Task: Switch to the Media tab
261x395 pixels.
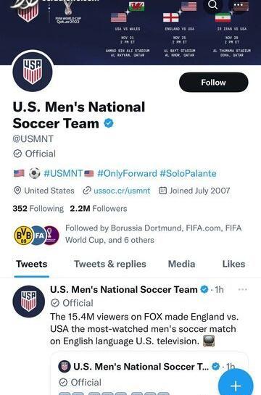Action: (x=182, y=264)
